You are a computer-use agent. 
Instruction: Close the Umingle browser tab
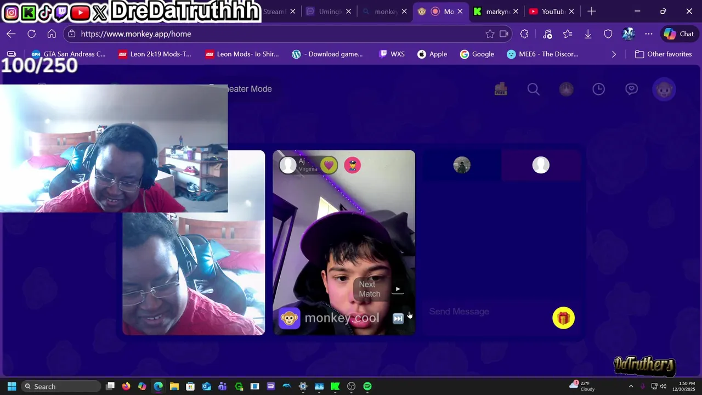point(349,12)
